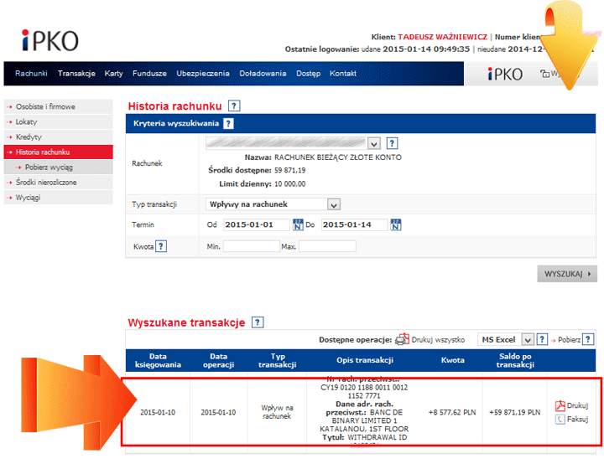The height and width of the screenshot is (469, 604).
Task: Open Lokaty in left sidebar
Action: pyautogui.click(x=27, y=121)
